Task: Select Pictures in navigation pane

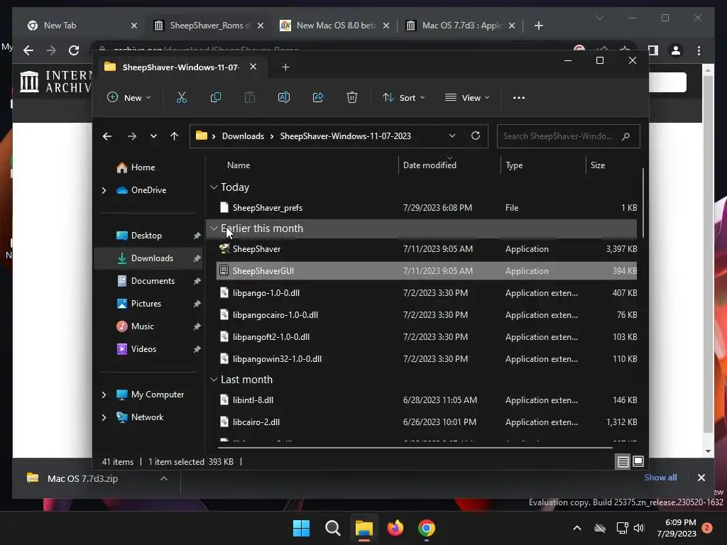Action: pyautogui.click(x=146, y=304)
